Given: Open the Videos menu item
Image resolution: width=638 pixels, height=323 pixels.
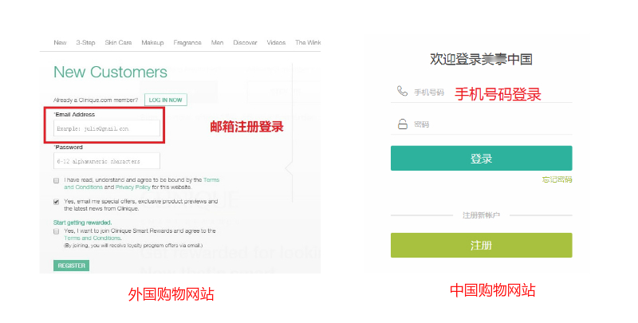Looking at the screenshot, I should (x=276, y=42).
